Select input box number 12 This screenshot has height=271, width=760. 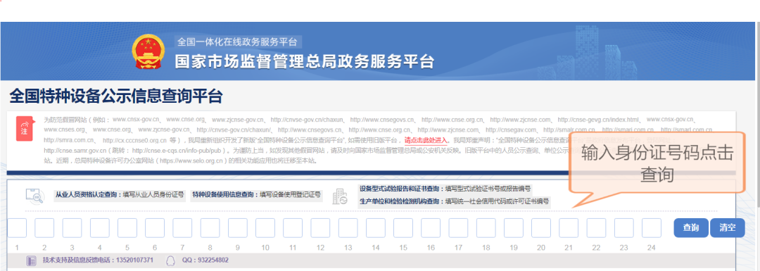pyautogui.click(x=320, y=228)
